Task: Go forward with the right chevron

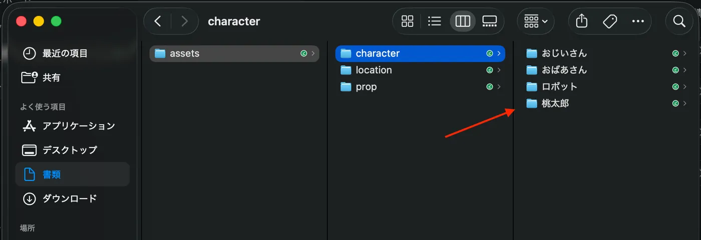Action: [x=185, y=21]
